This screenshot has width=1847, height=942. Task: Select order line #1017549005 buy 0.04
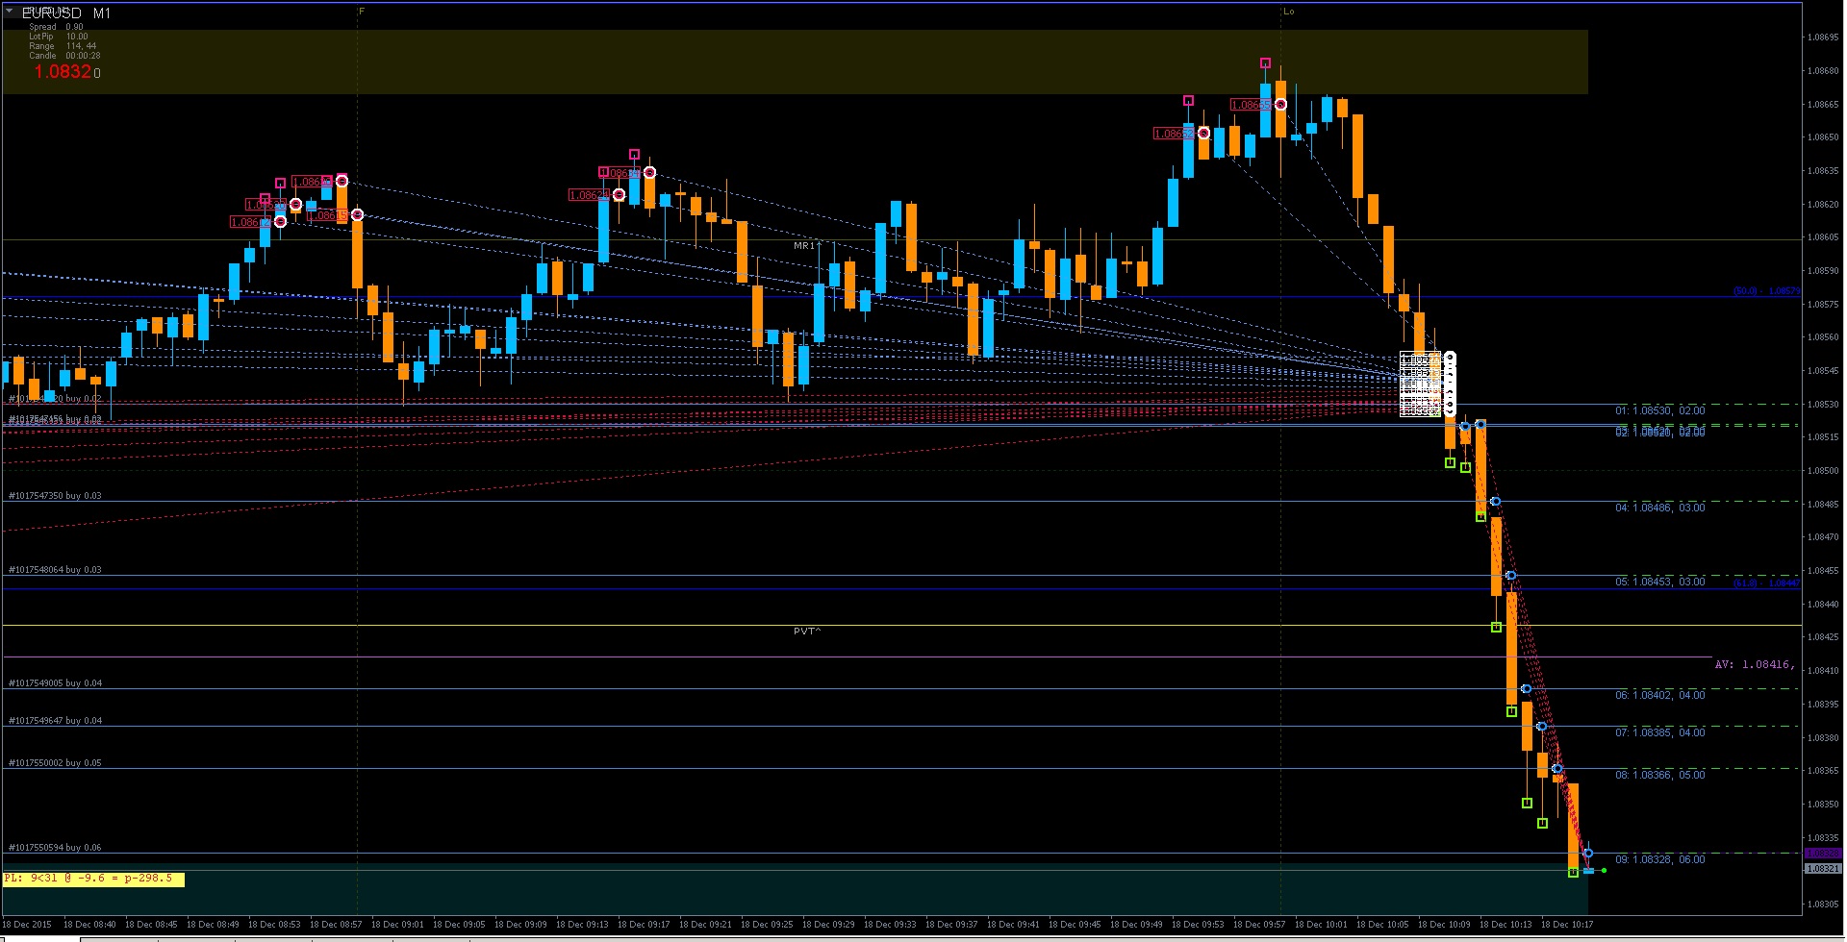55,683
